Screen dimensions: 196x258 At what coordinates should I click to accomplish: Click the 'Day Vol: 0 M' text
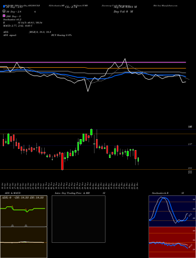tap(123, 12)
